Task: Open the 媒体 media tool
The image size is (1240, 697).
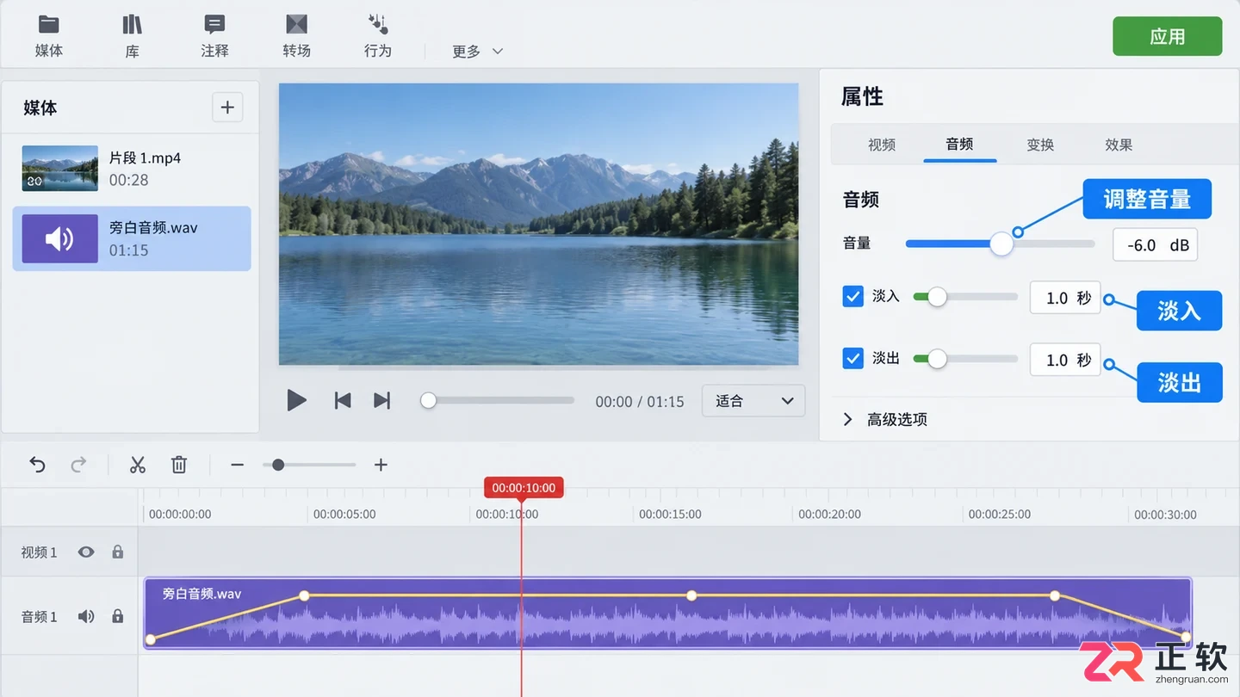Action: point(49,36)
